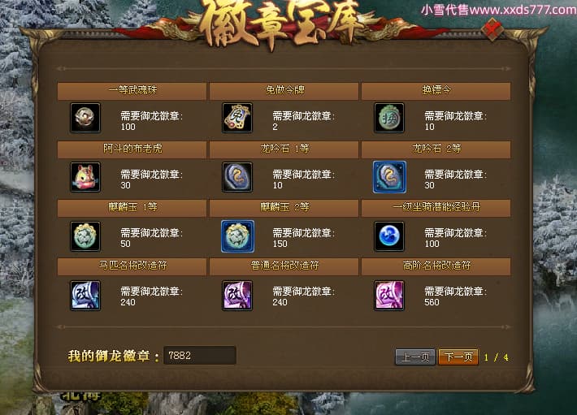Select the 龙吟石 1等 stone icon
This screenshot has width=577, height=415.
(237, 177)
